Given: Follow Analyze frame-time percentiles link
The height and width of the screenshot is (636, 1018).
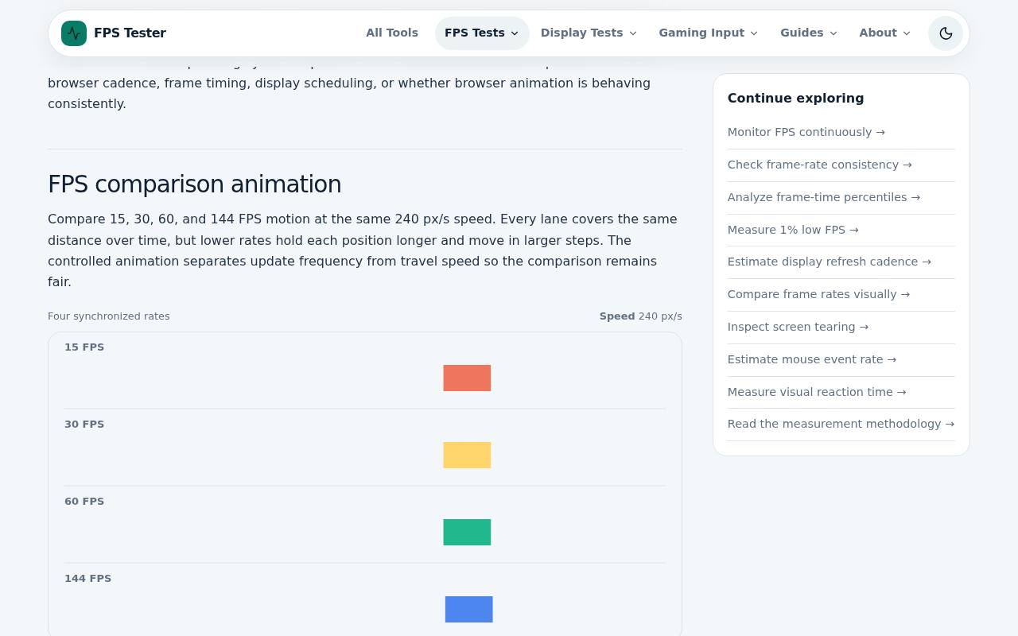Looking at the screenshot, I should (x=823, y=197).
